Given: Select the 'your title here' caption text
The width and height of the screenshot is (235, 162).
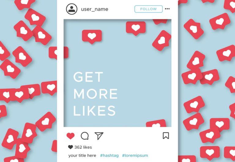Looking at the screenshot, I should tap(82, 156).
